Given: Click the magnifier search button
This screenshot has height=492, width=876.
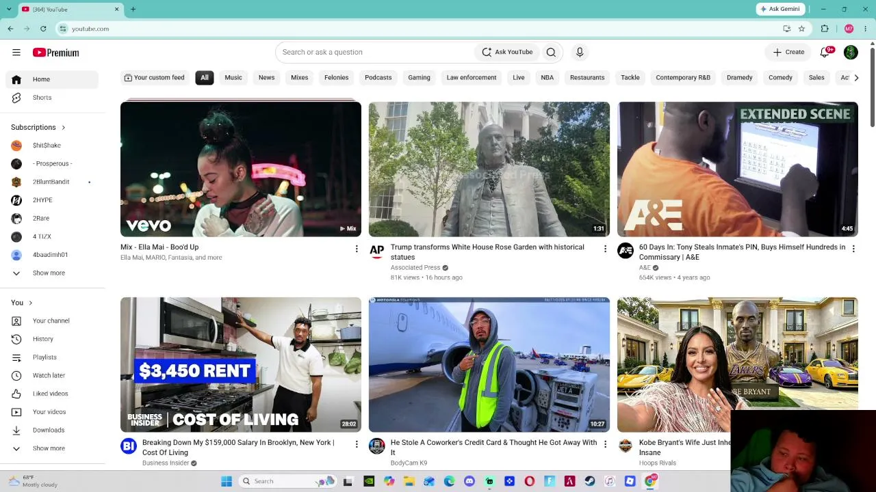Looking at the screenshot, I should [551, 52].
